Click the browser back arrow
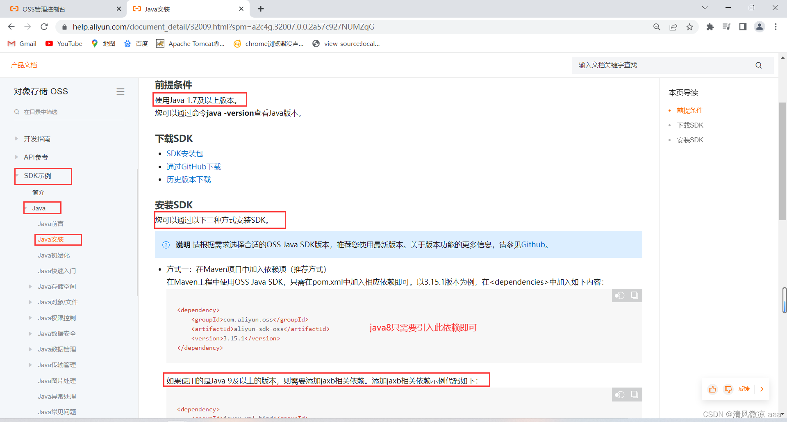Image resolution: width=787 pixels, height=422 pixels. click(x=11, y=27)
